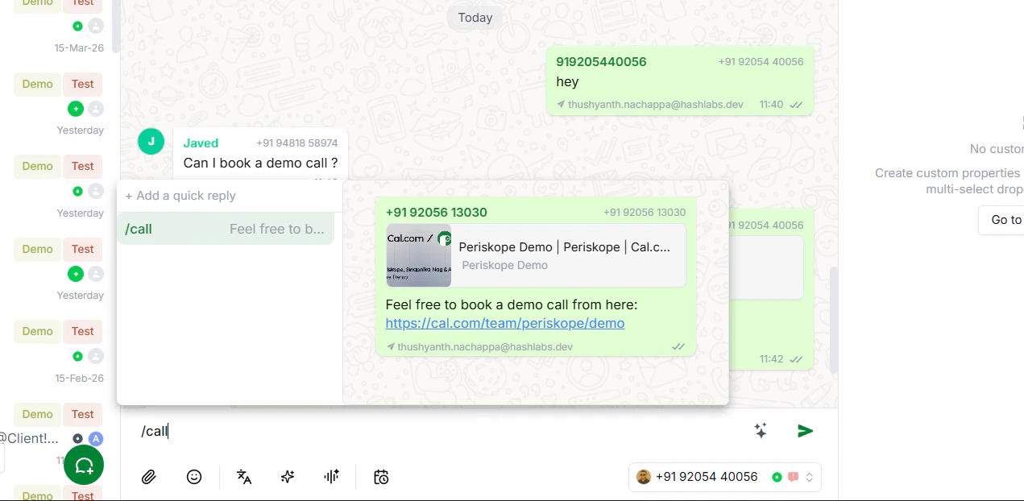
Task: Open the +91 92054 40056 sender dropdown
Action: (x=724, y=477)
